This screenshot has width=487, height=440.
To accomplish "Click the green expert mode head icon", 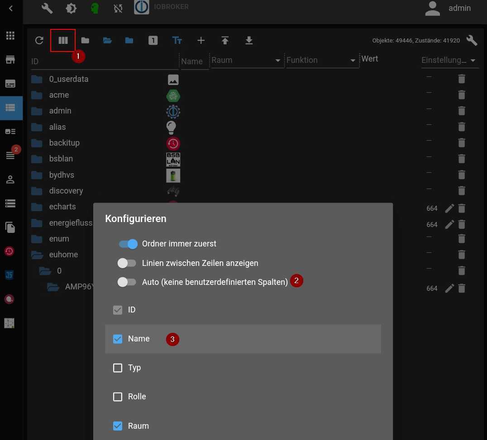I will (x=95, y=8).
